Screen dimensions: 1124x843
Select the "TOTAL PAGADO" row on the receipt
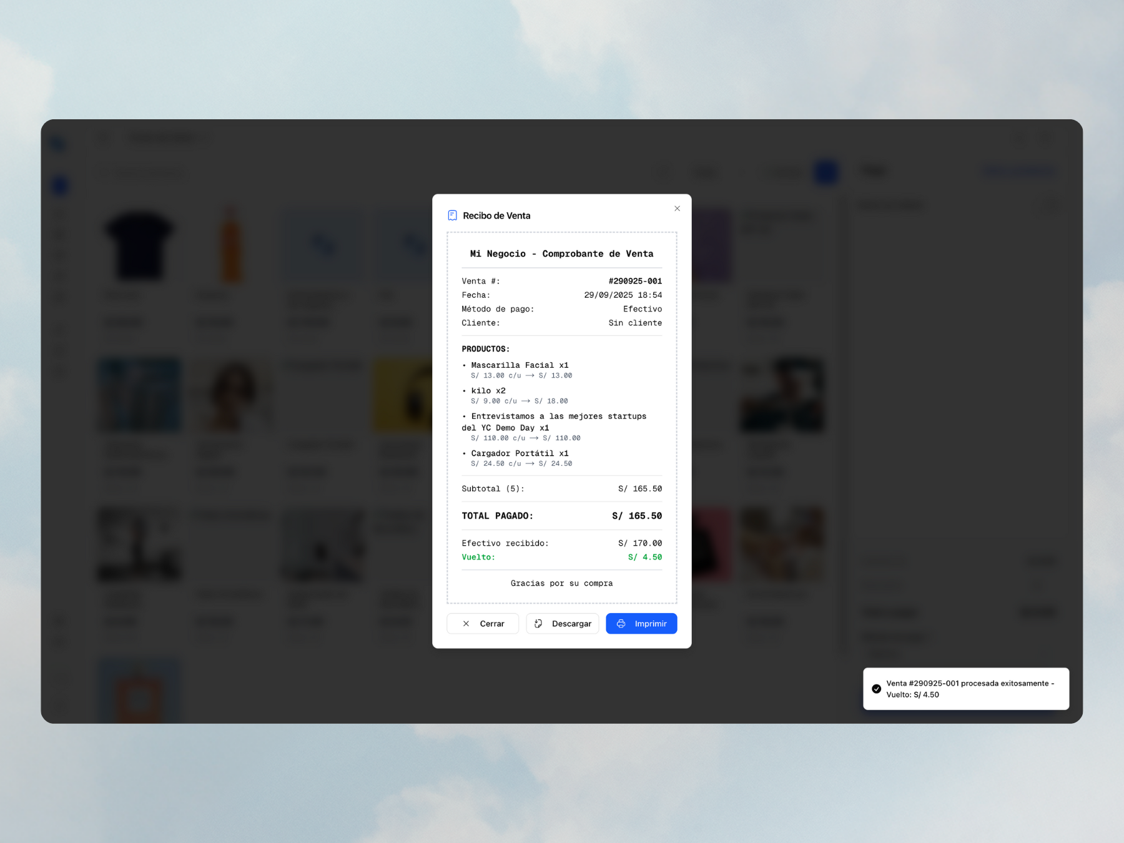click(561, 515)
